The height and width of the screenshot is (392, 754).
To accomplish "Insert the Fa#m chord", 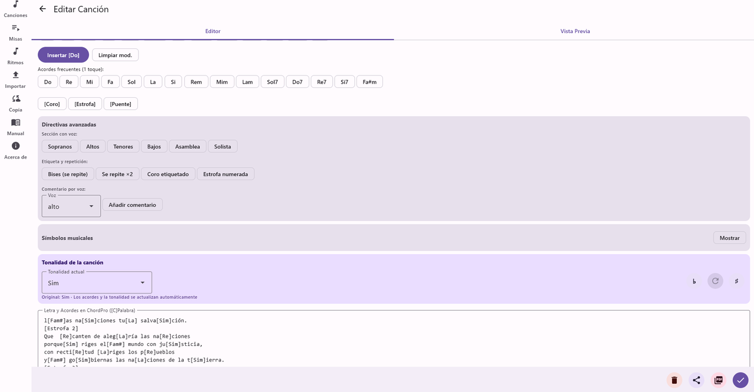I will pyautogui.click(x=369, y=82).
